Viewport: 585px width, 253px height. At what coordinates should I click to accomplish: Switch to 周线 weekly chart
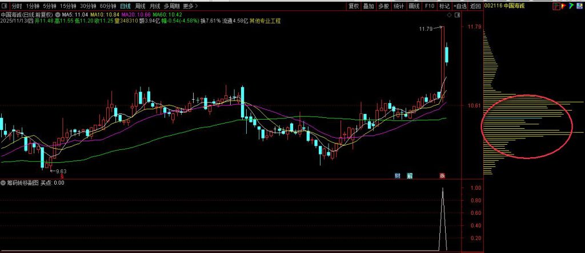[x=141, y=6]
